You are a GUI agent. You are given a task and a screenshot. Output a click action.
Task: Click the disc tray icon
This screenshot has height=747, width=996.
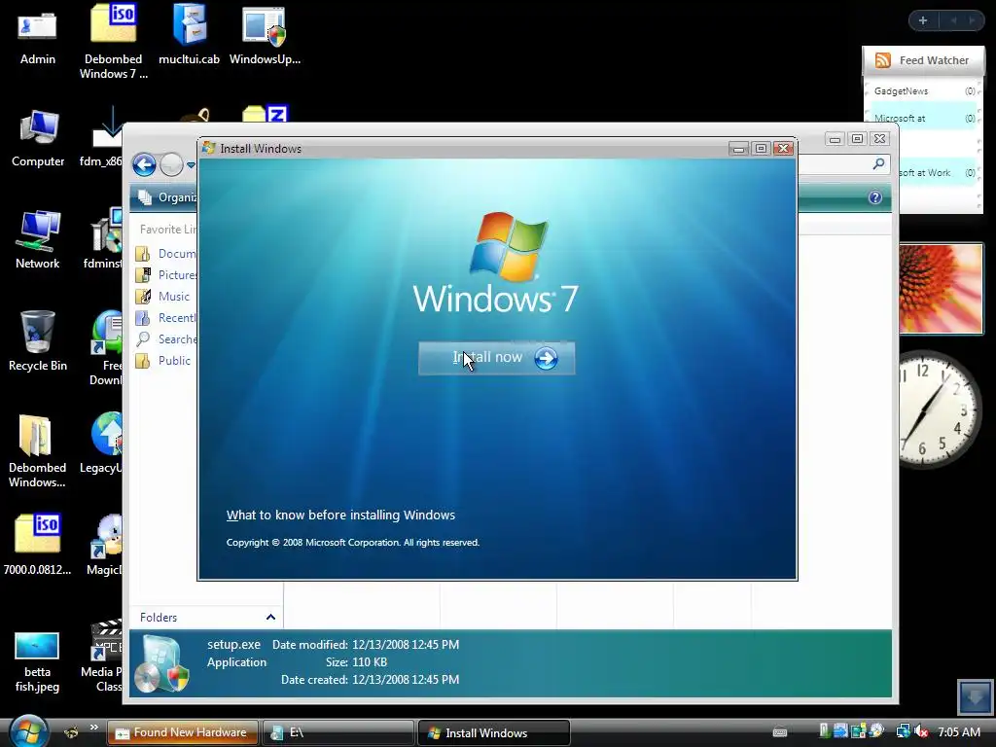[x=876, y=731]
